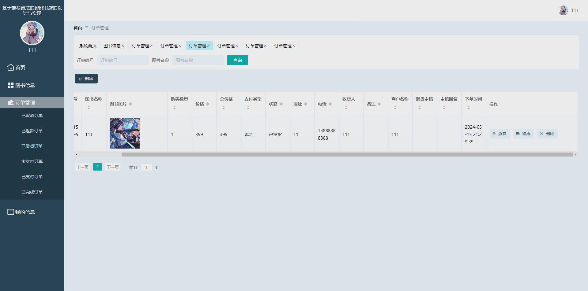
Task: Click the card icon beside 我的信息 in sidebar
Action: [11, 212]
